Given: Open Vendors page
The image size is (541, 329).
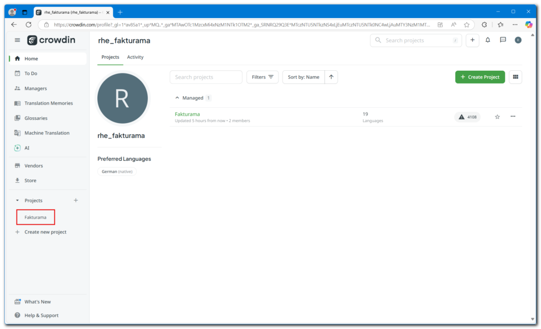Looking at the screenshot, I should (48, 165).
